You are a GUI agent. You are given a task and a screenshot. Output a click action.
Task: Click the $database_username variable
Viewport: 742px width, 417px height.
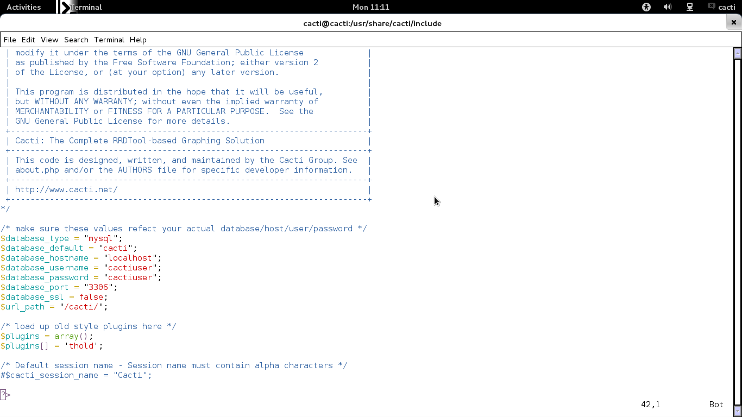pyautogui.click(x=45, y=268)
